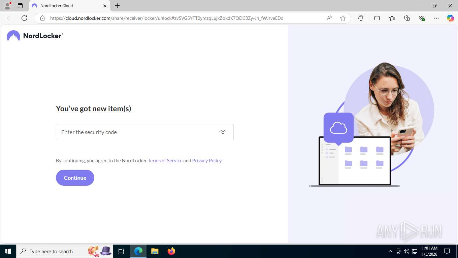Viewport: 458px width, 258px height.
Task: Open Browser essentials heart icon
Action: (422, 18)
